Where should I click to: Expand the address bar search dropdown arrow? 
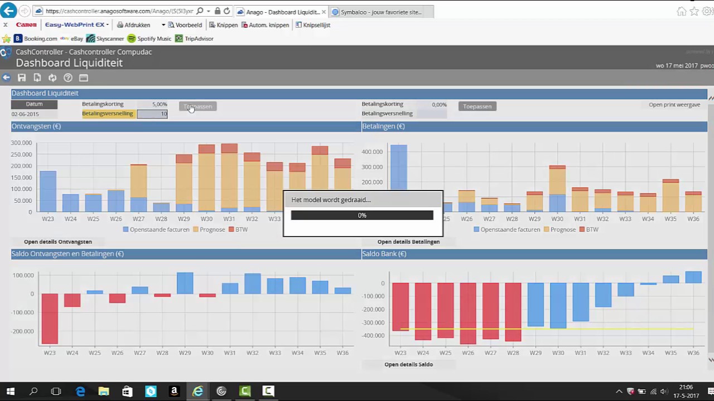(209, 11)
